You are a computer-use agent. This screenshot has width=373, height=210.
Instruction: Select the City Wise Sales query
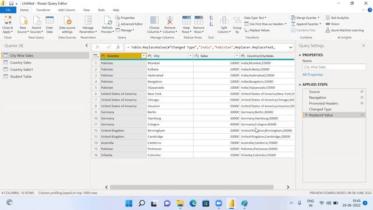point(45,55)
